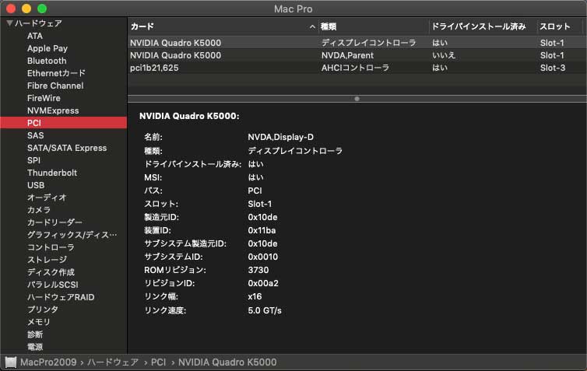
Task: Click the x16 link width value
Action: coord(255,296)
